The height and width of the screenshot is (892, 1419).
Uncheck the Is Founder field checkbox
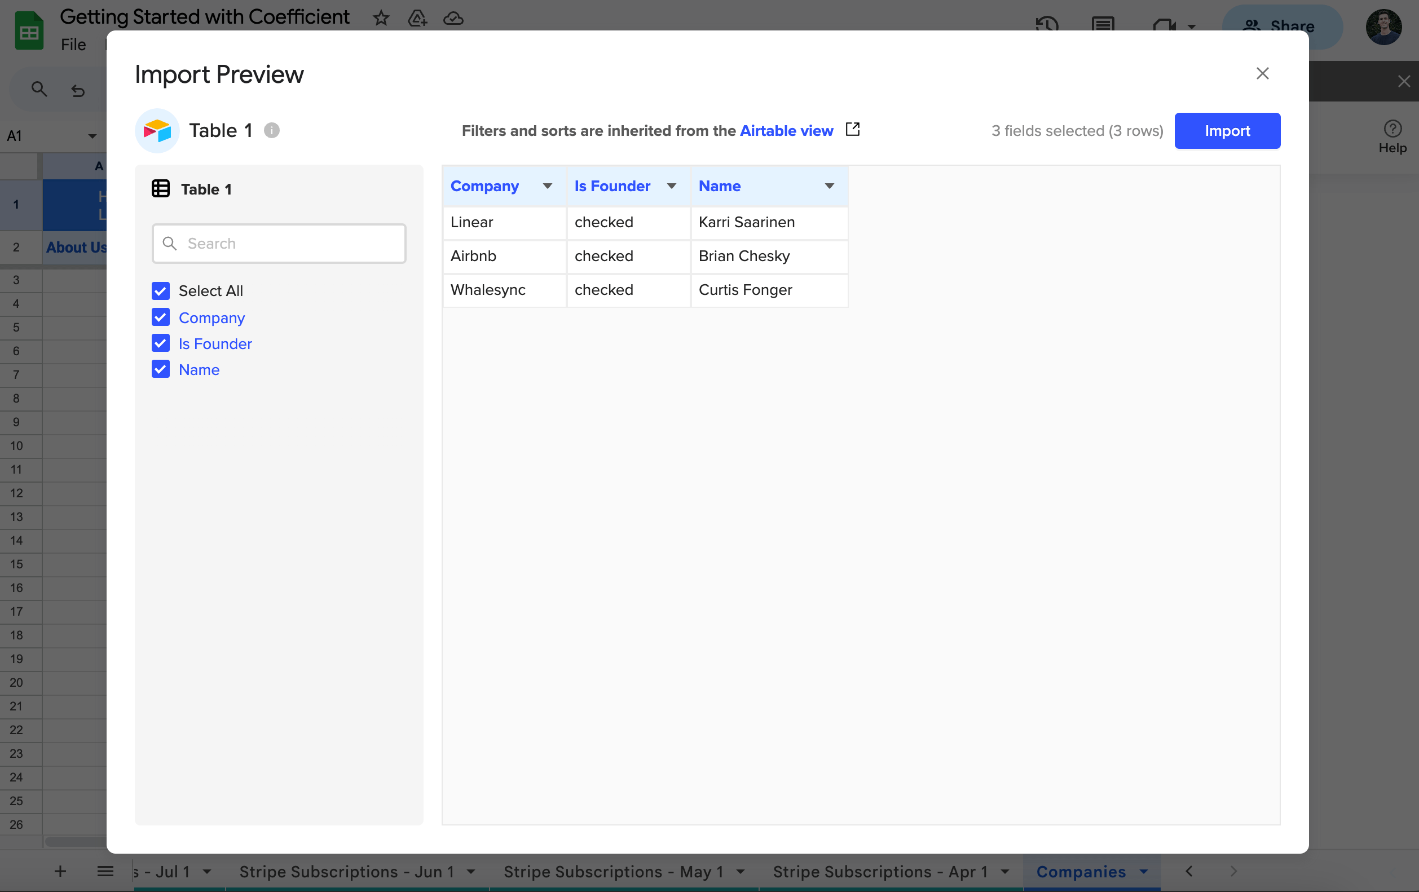(161, 343)
